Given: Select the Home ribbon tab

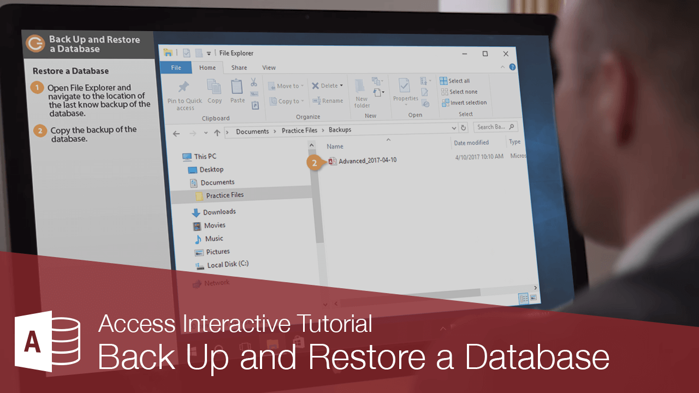Looking at the screenshot, I should coord(208,68).
